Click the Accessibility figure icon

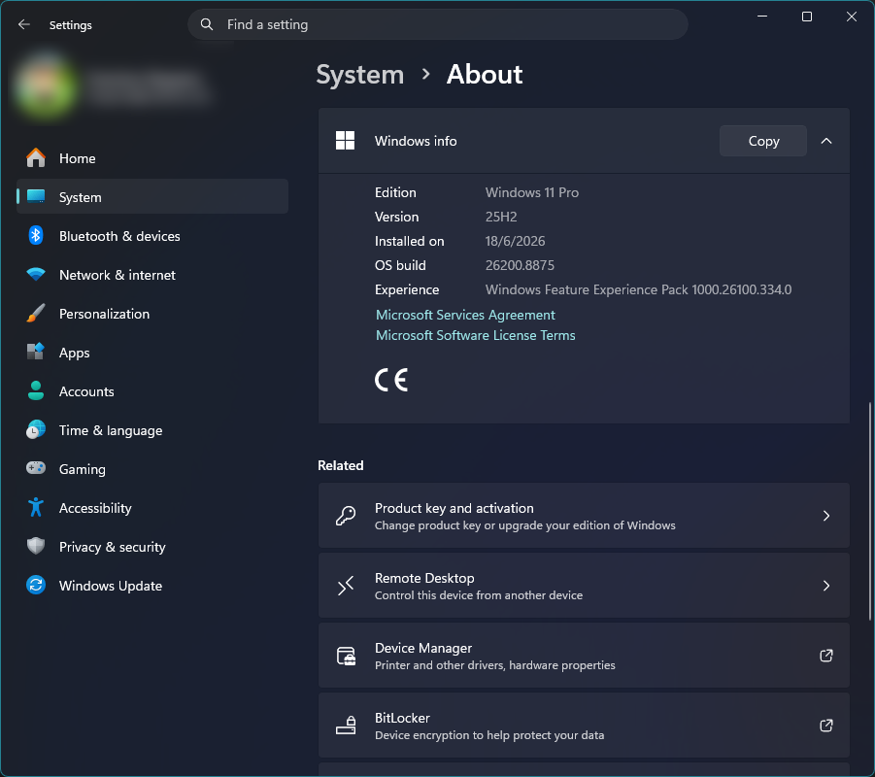click(x=36, y=507)
